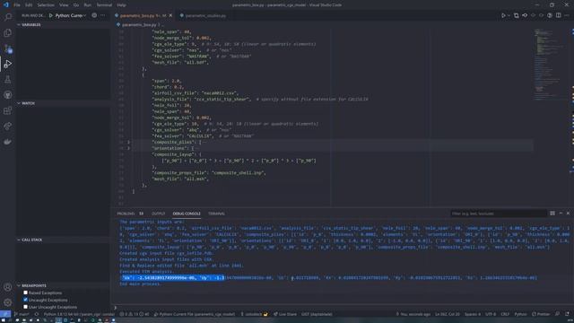Open notifications bell in status bar

(567, 314)
